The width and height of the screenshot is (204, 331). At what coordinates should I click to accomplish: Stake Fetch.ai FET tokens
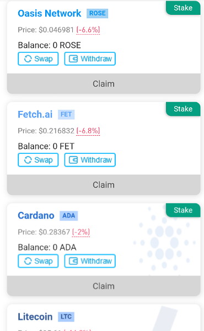pos(183,109)
